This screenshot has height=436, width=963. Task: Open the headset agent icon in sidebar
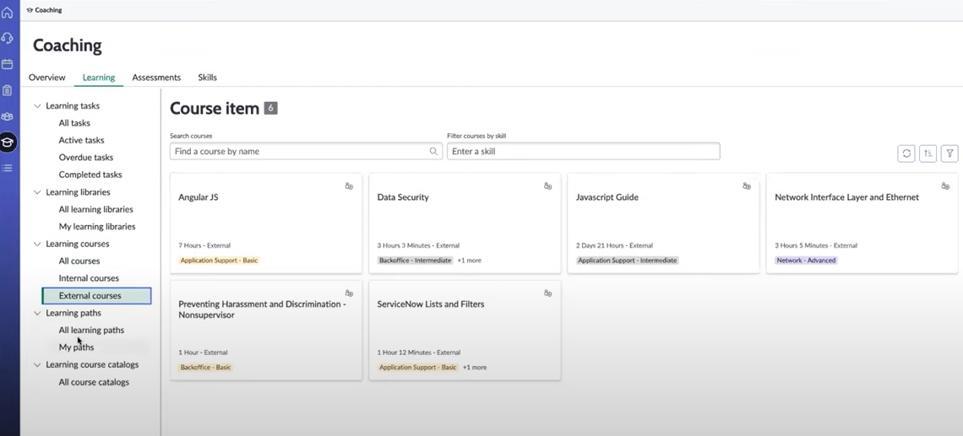coord(8,39)
